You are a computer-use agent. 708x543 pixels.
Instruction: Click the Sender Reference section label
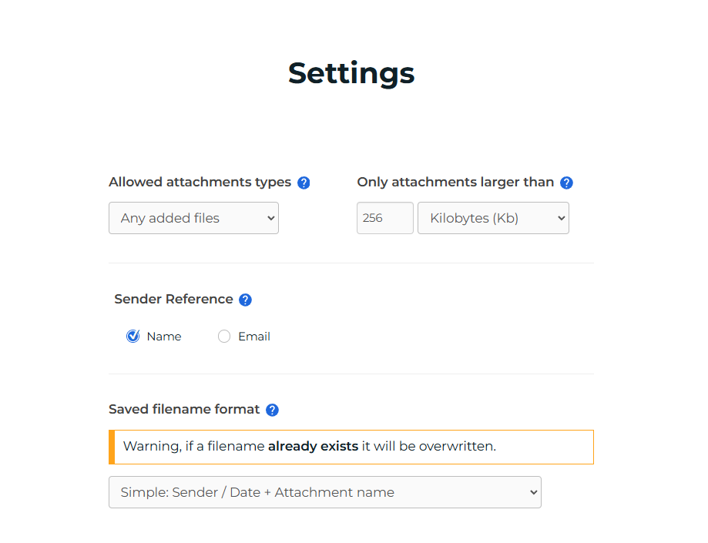[173, 299]
